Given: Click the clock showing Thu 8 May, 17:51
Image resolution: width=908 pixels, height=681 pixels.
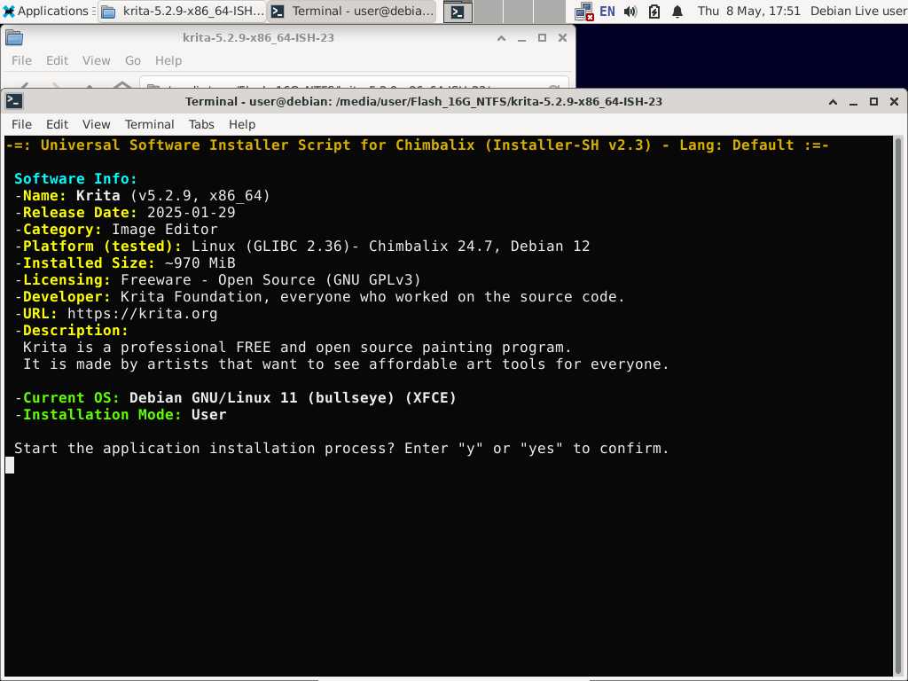Looking at the screenshot, I should coord(748,11).
